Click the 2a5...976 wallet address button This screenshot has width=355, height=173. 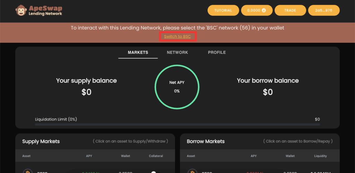pyautogui.click(x=323, y=10)
